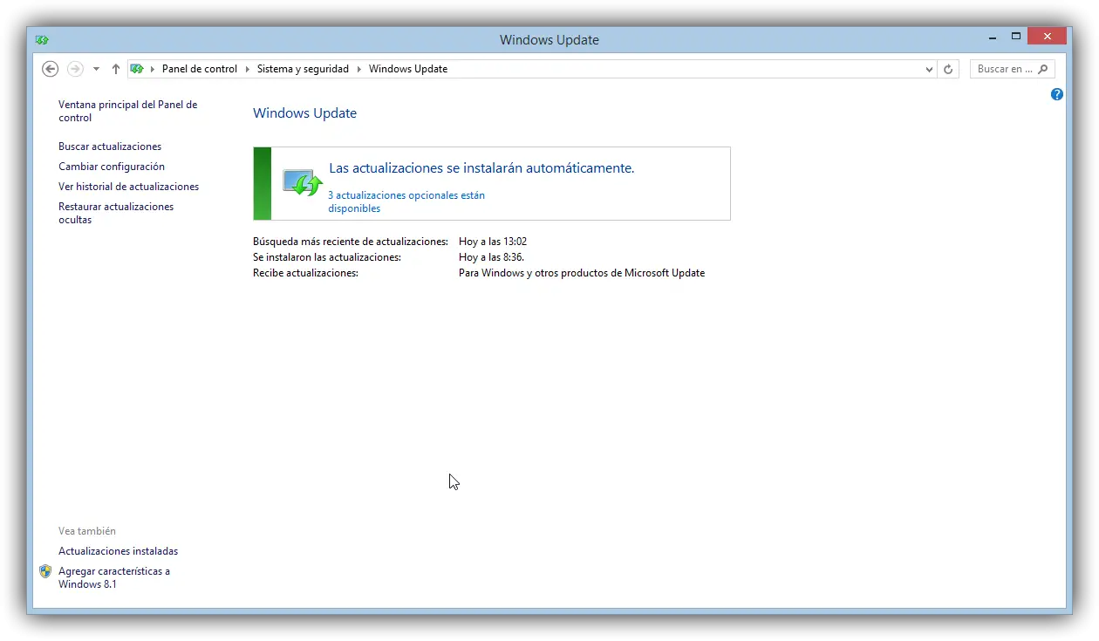Expand the chevron after Panel de control
The height and width of the screenshot is (641, 1099).
[247, 69]
